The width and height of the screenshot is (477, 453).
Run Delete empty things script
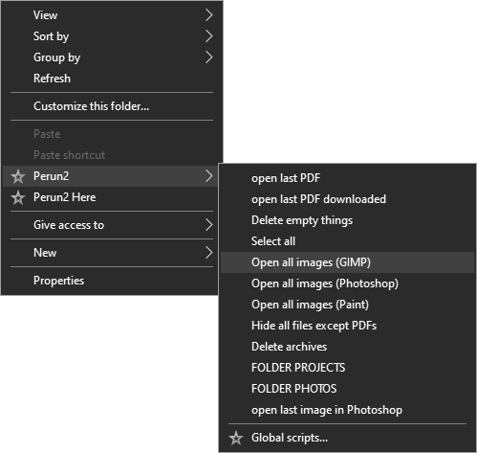point(347,220)
